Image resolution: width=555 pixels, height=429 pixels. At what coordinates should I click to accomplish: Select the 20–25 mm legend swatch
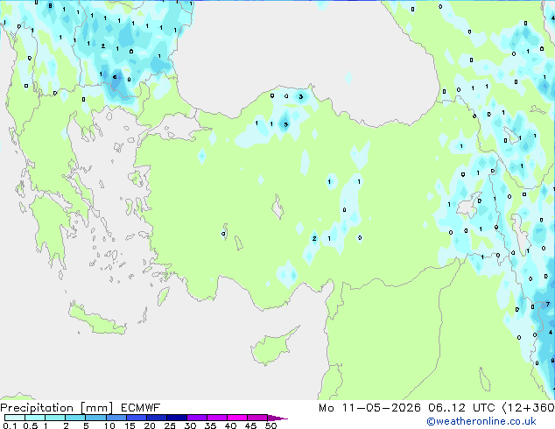click(x=156, y=418)
